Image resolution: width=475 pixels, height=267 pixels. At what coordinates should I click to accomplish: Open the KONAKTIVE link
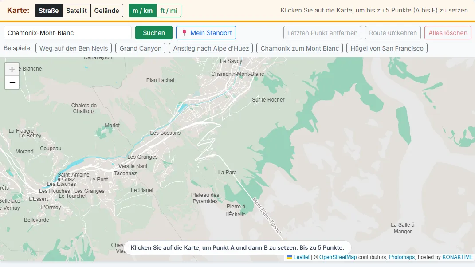tap(457, 257)
